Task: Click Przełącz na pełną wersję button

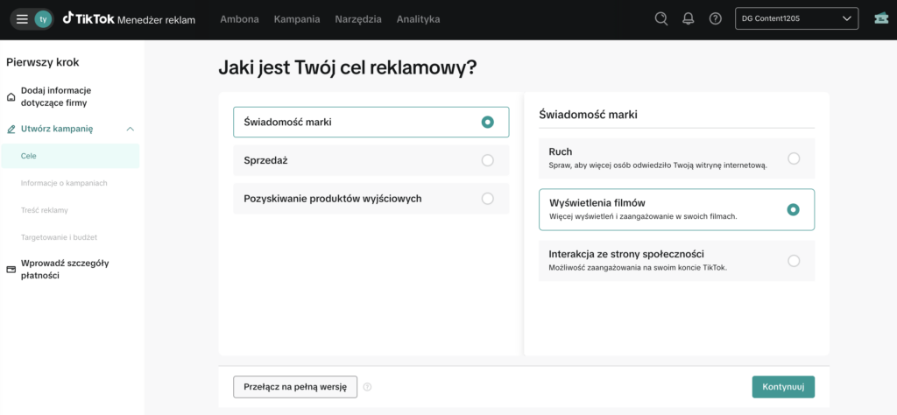Action: (295, 387)
